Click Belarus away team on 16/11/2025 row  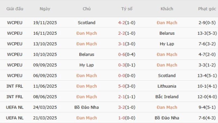pos(167,33)
